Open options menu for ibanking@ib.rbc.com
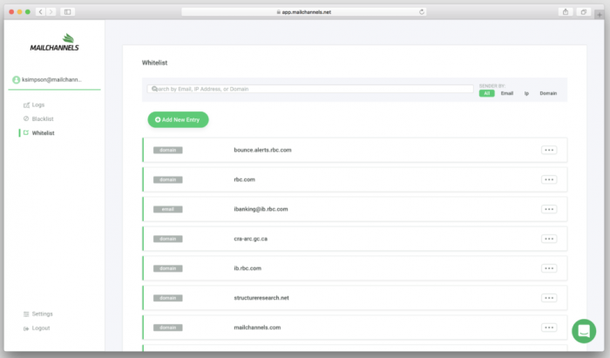610x358 pixels. pos(549,209)
